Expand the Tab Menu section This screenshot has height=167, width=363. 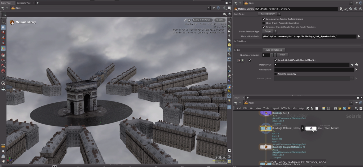coord(235,41)
